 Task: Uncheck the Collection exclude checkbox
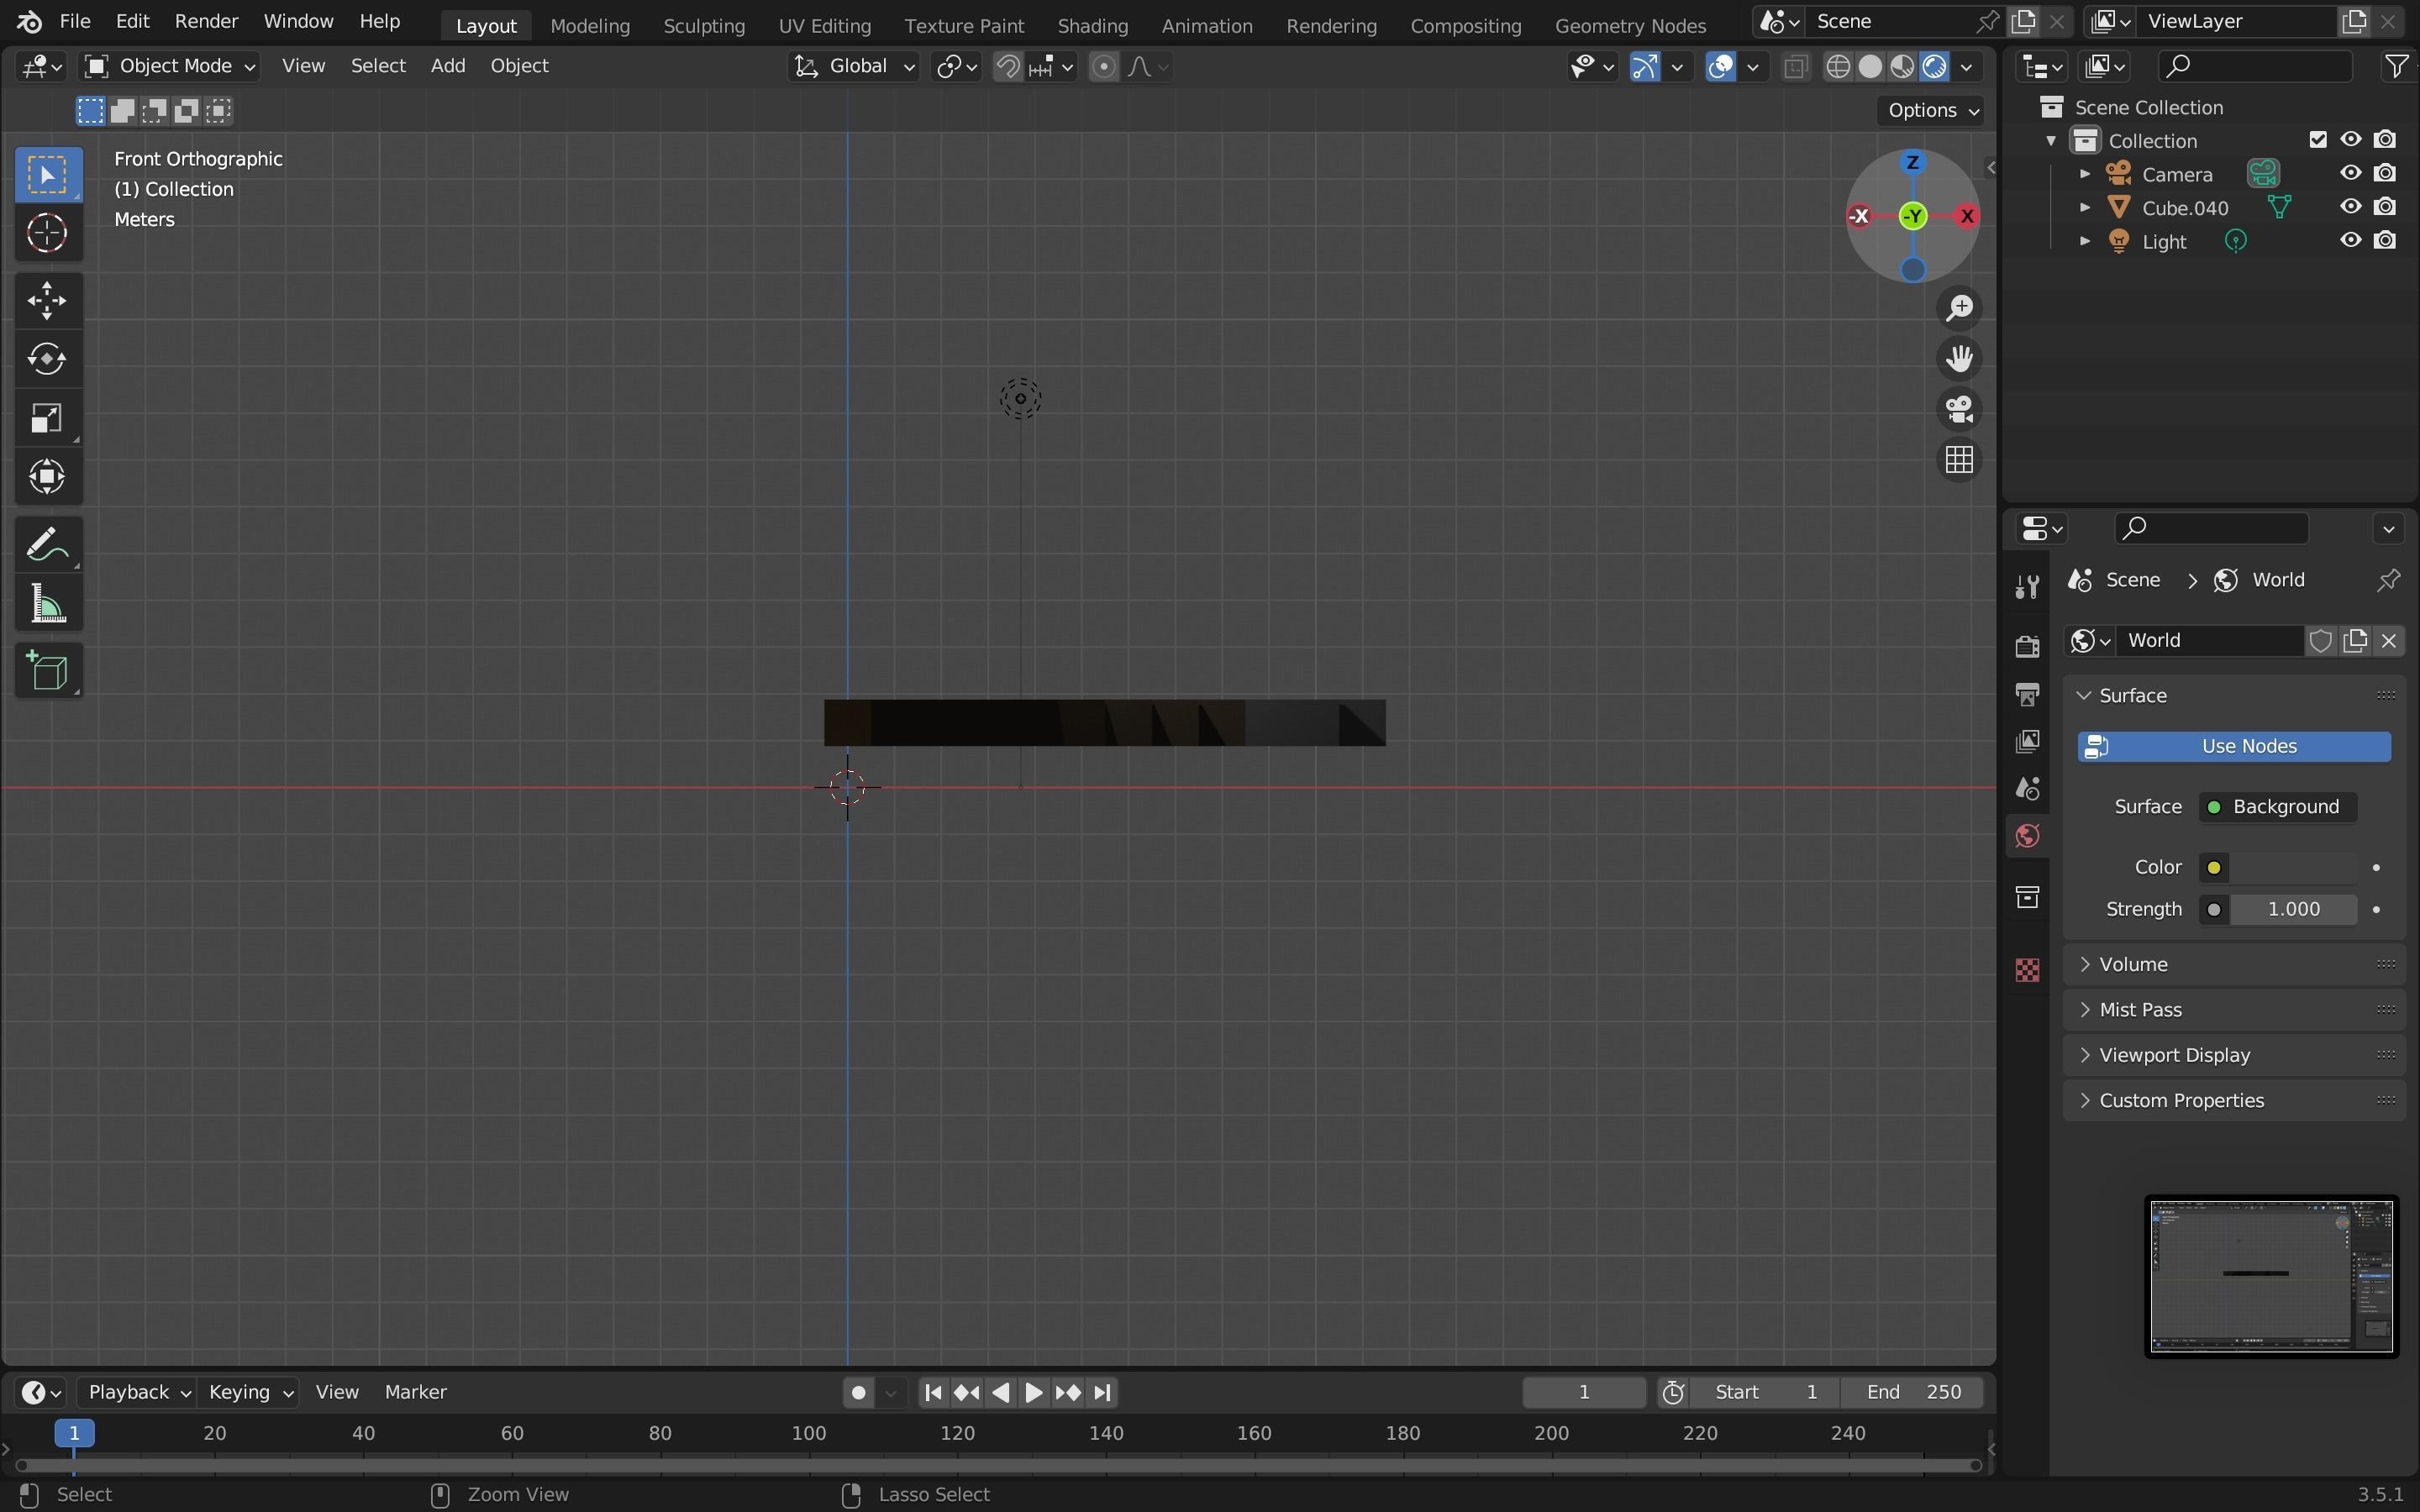click(2318, 140)
